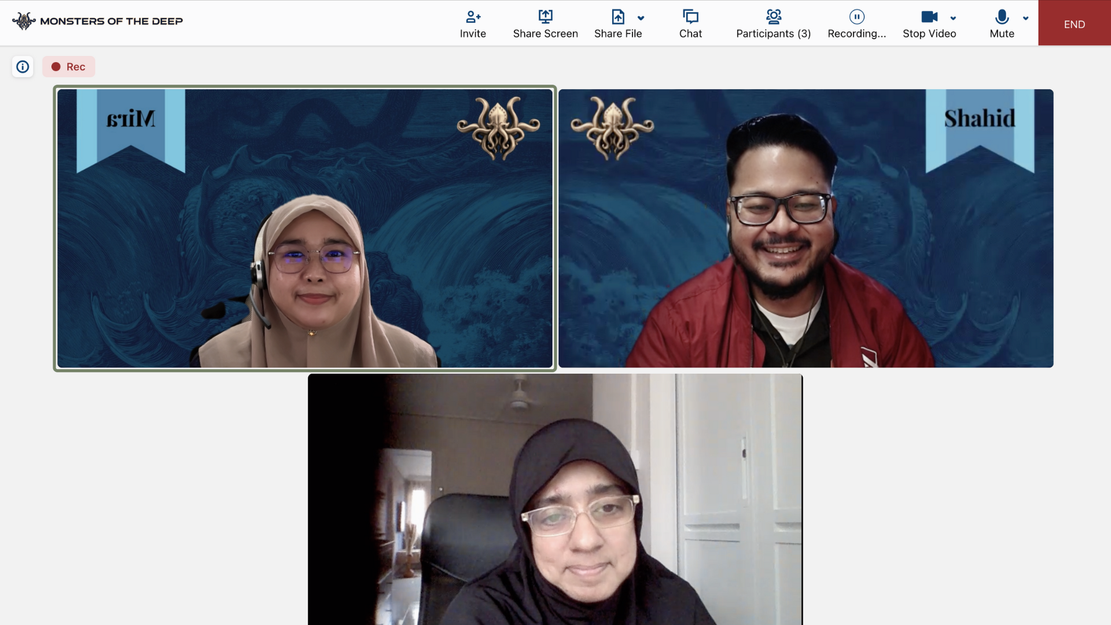End the meeting with END button

click(x=1074, y=23)
